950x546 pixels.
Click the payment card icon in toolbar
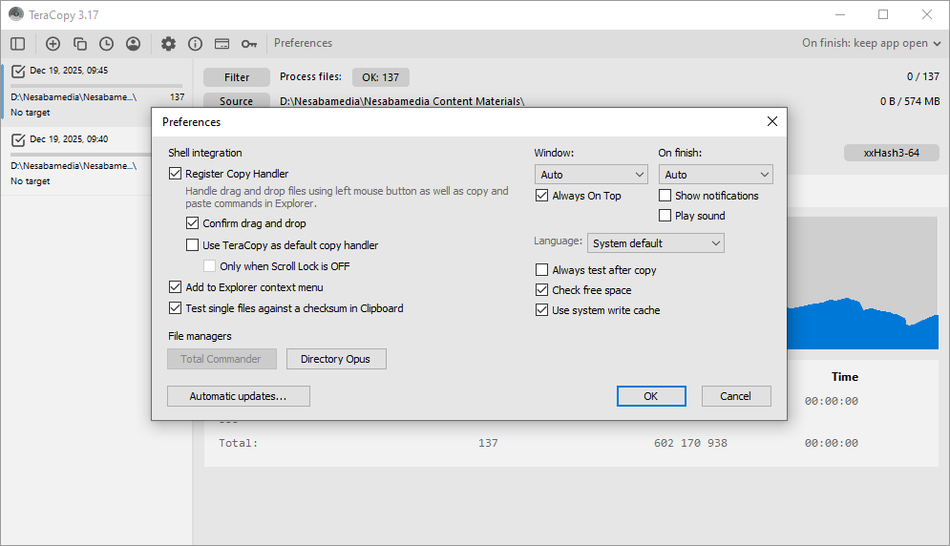click(222, 43)
